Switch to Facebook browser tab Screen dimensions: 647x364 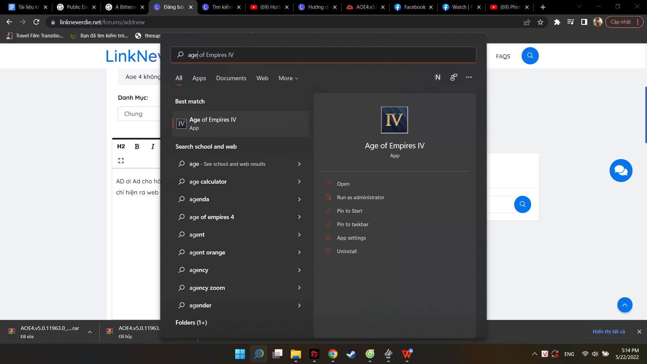(413, 7)
